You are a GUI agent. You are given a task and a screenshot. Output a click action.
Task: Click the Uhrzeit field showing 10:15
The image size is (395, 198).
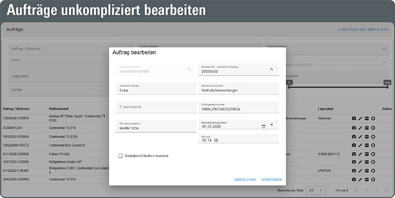click(238, 139)
